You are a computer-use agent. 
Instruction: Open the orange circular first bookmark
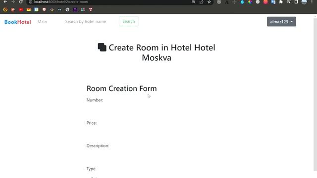[x=5, y=9]
